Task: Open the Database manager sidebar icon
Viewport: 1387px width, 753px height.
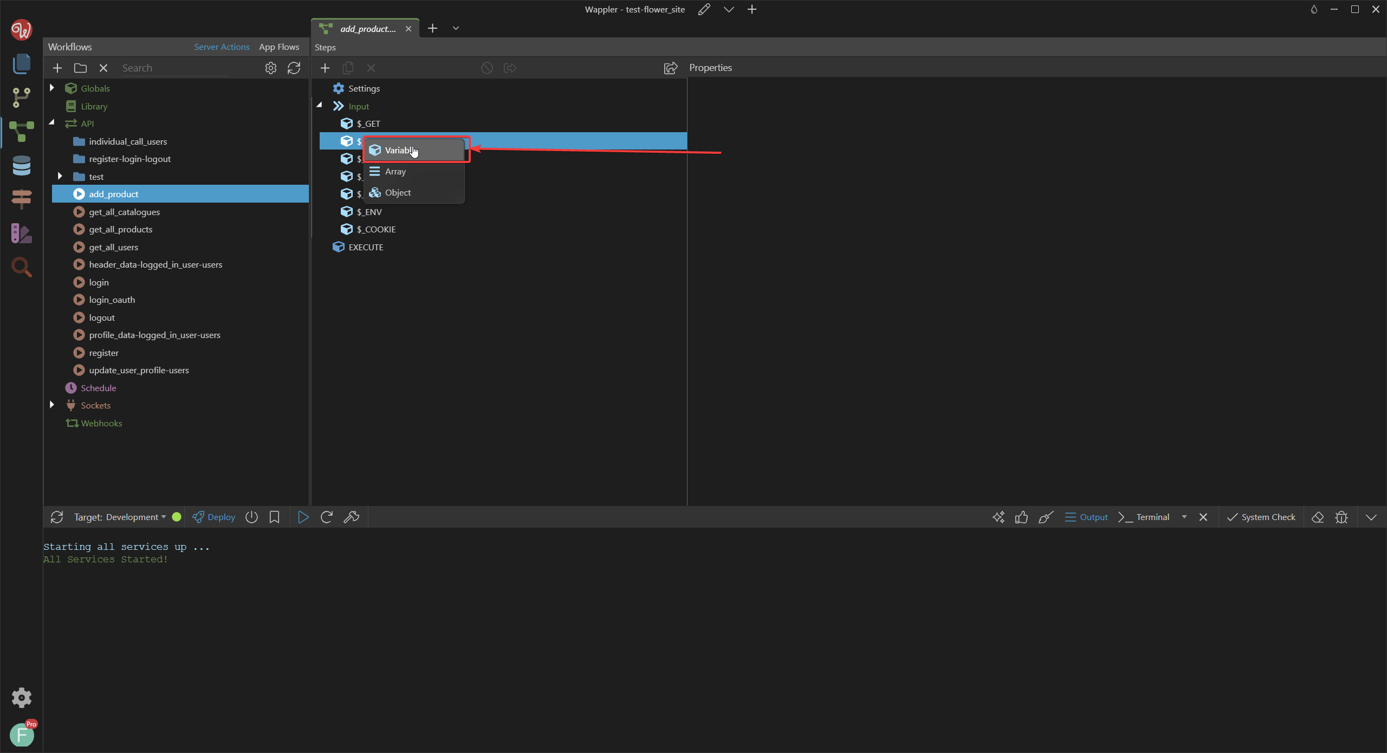Action: pyautogui.click(x=21, y=166)
